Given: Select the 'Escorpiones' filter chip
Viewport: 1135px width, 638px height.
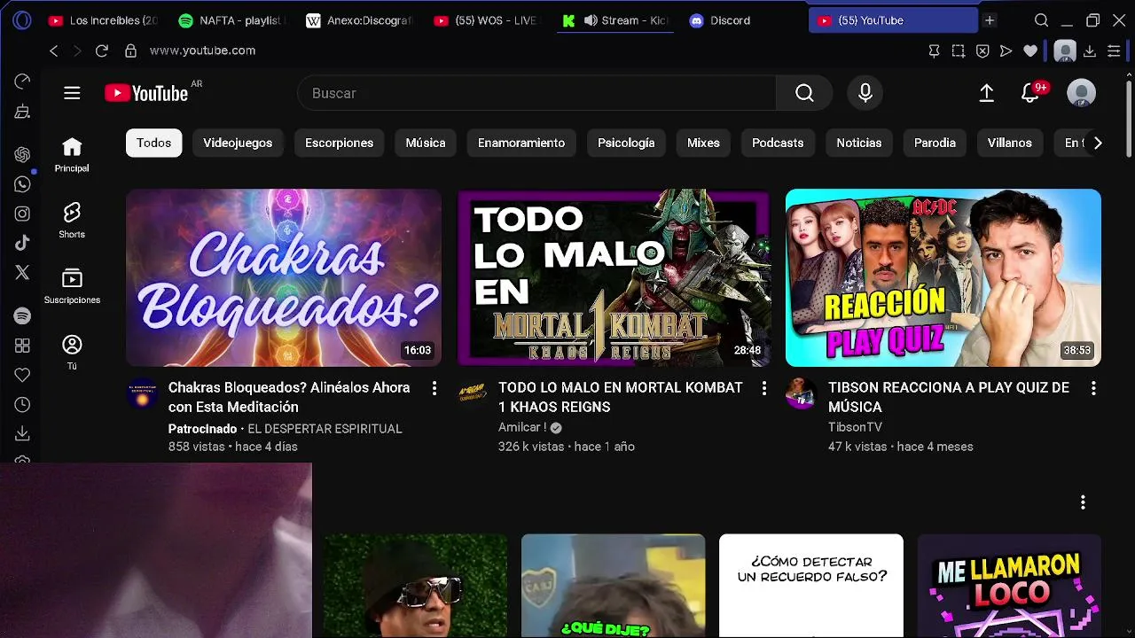Looking at the screenshot, I should [339, 143].
